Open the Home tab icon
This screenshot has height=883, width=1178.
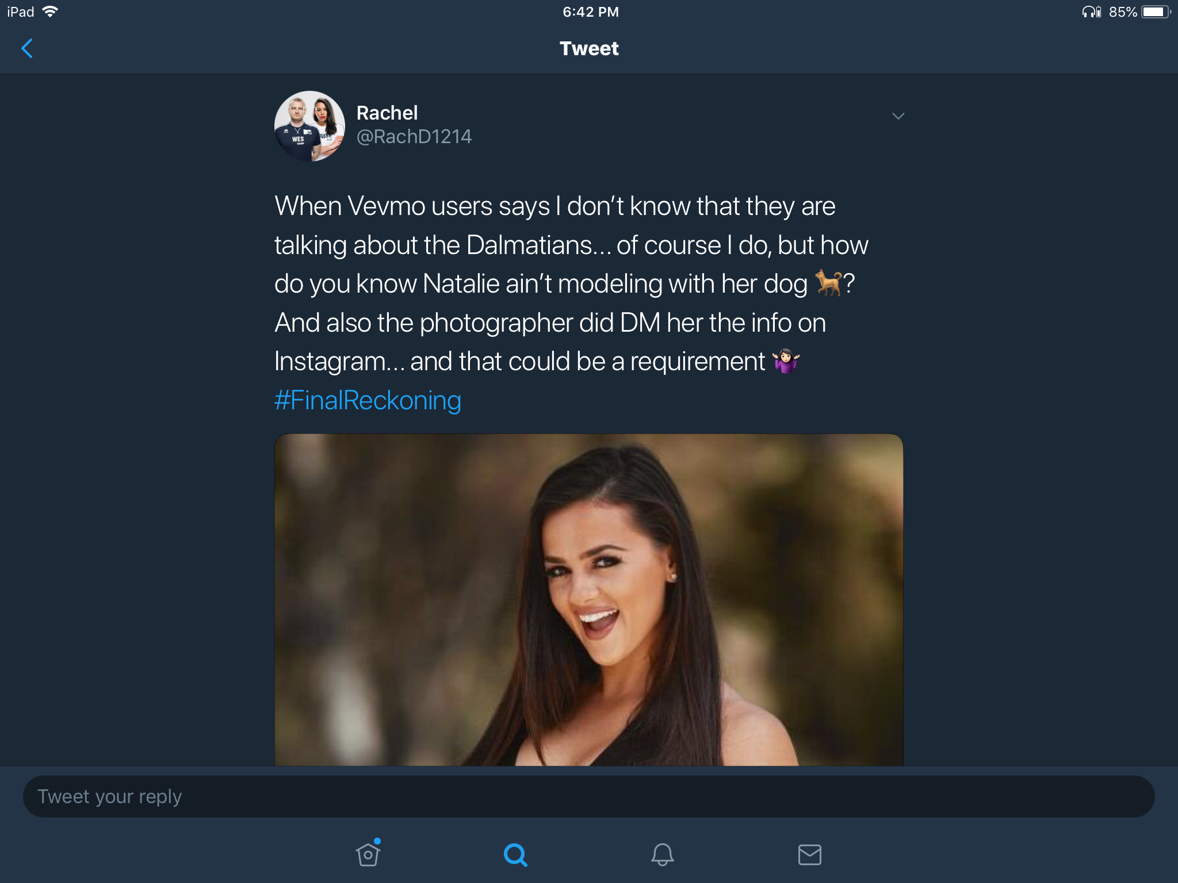(368, 853)
